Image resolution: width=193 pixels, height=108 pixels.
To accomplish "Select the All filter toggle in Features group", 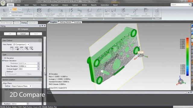I will pos(11,9).
